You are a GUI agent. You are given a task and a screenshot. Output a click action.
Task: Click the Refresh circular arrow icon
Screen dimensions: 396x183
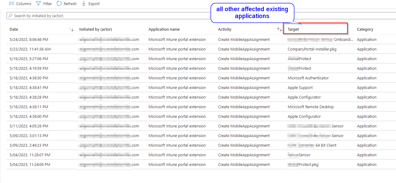pyautogui.click(x=59, y=4)
